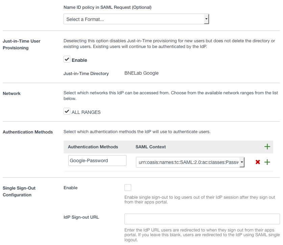Click the Just-in-Time Directory label

[x=86, y=73]
